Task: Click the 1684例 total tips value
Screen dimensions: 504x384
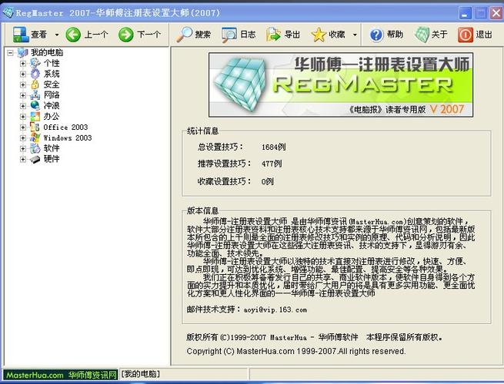Action: pyautogui.click(x=273, y=147)
